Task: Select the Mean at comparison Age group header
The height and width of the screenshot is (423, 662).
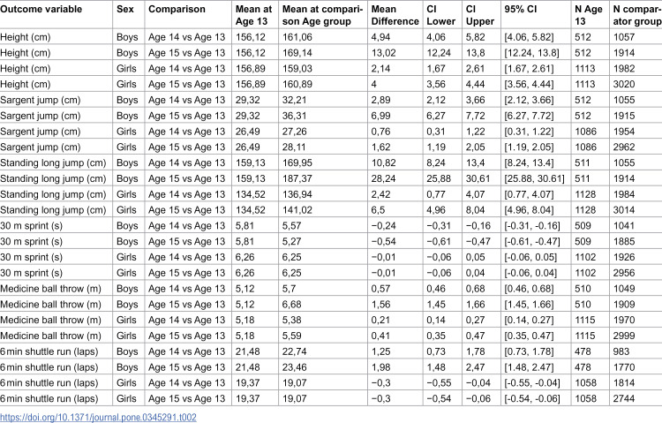Action: (x=322, y=15)
